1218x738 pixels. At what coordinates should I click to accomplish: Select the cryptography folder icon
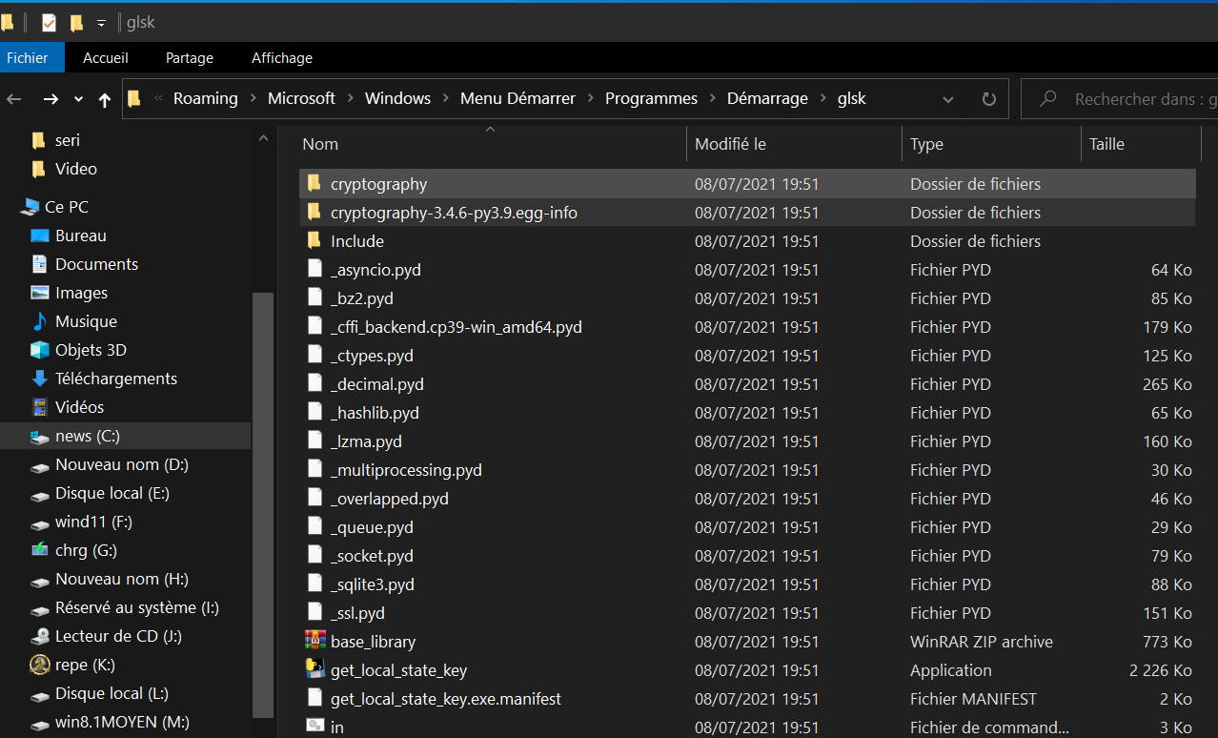tap(314, 183)
